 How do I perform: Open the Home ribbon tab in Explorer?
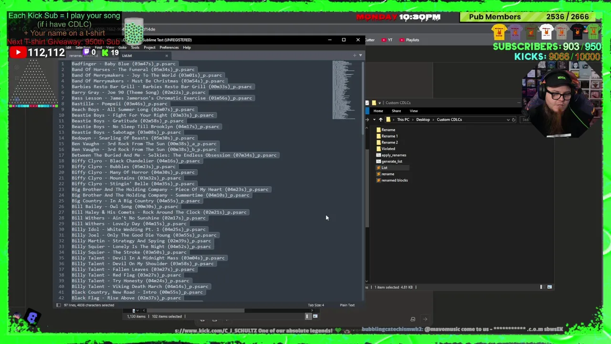(378, 111)
